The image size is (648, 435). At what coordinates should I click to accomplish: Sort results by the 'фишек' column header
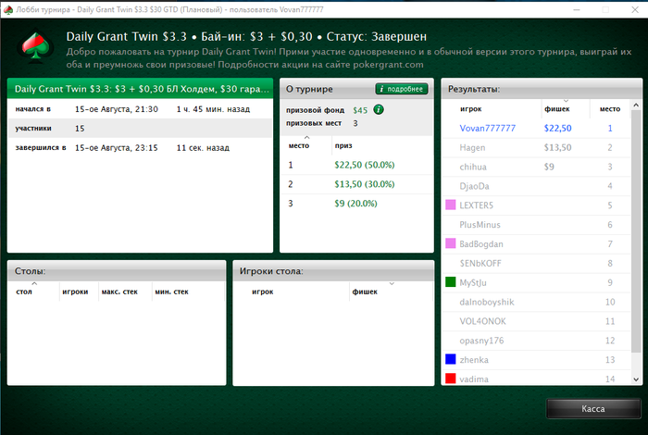coord(557,109)
